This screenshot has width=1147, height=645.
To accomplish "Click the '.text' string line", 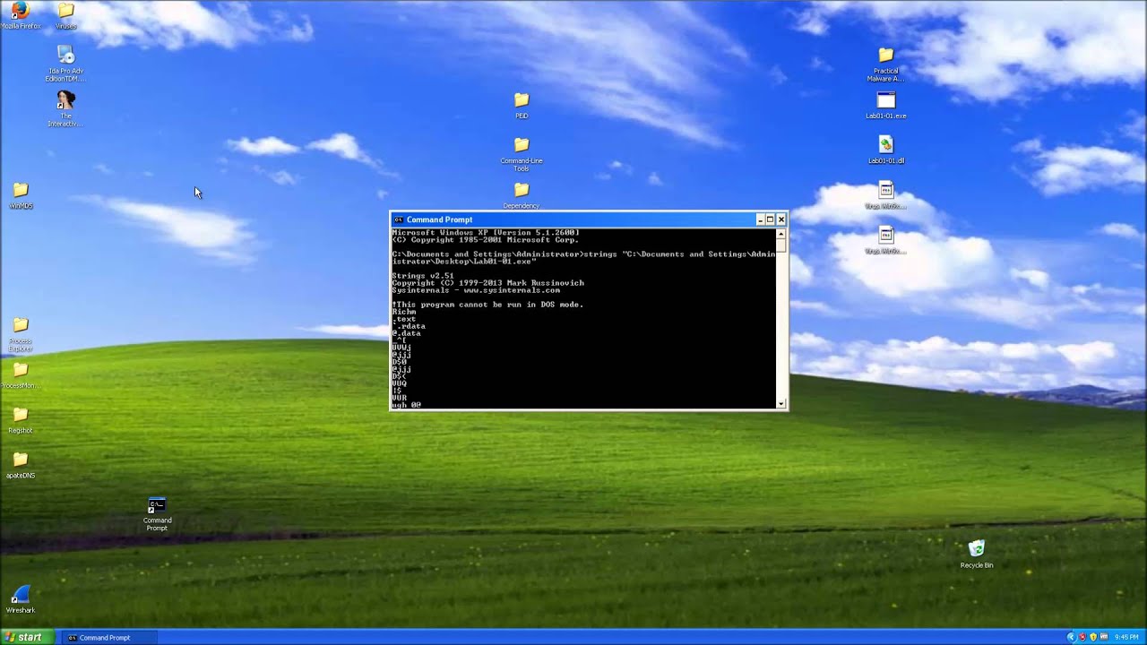I will 404,319.
